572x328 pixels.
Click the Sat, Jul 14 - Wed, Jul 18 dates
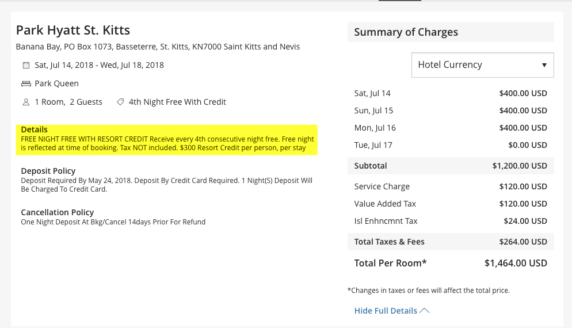[x=99, y=65]
